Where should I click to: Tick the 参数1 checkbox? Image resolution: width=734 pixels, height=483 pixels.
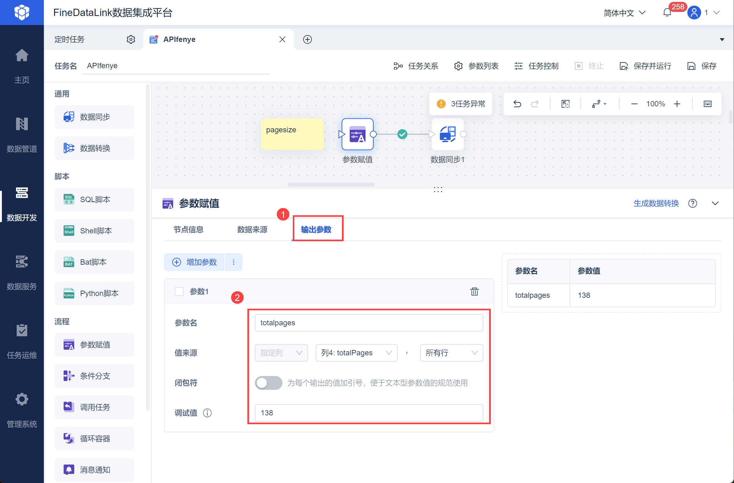[x=179, y=292]
